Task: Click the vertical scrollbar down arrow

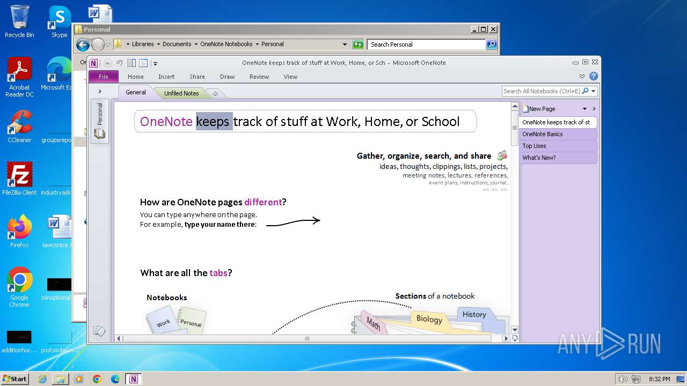Action: (x=515, y=330)
